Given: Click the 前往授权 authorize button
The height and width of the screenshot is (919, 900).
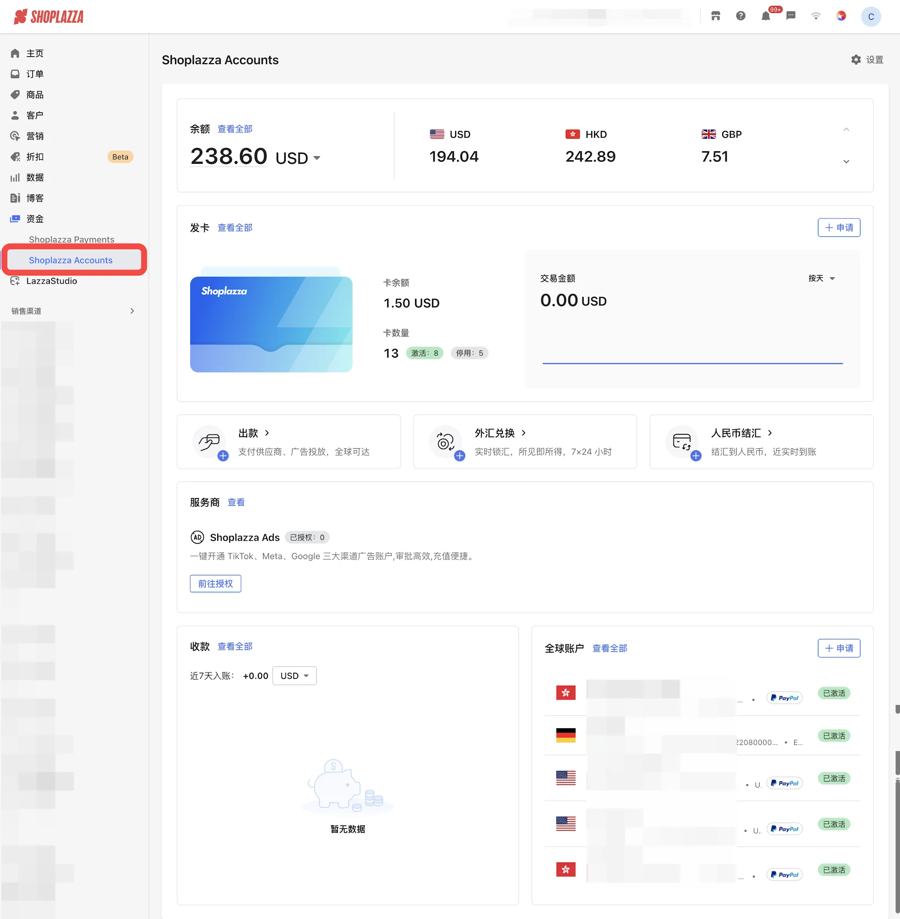Looking at the screenshot, I should (x=215, y=584).
